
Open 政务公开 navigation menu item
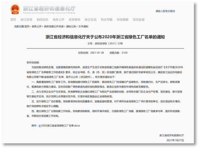coord(58,19)
